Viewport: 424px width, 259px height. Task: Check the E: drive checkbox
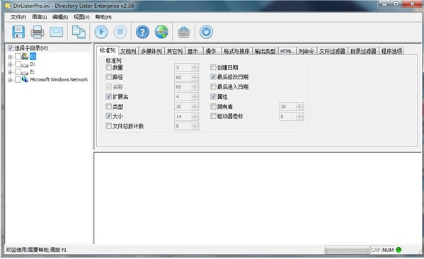(x=18, y=72)
